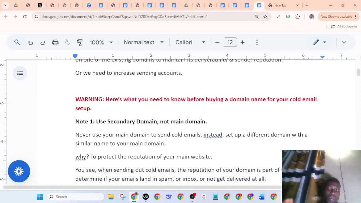
Task: Click the blue round gear widget button
Action: [x=19, y=171]
